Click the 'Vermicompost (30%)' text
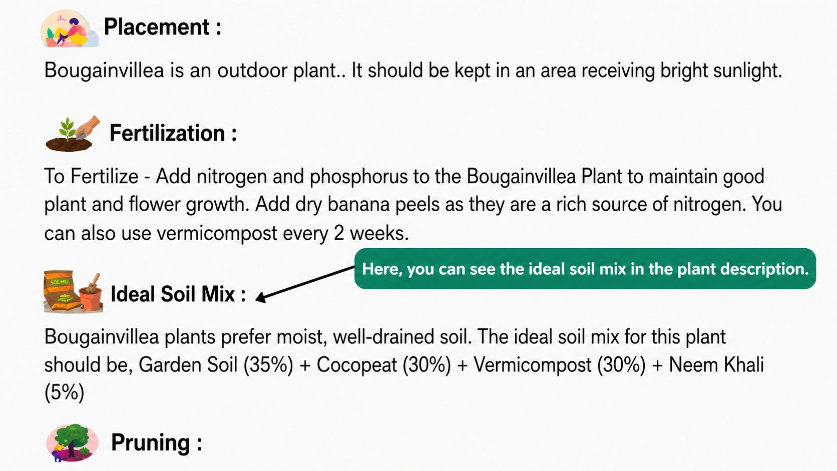This screenshot has height=471, width=837. 560,365
